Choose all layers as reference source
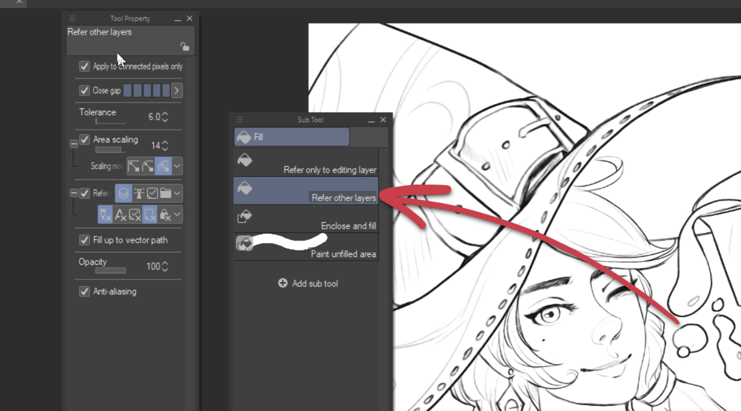The height and width of the screenshot is (411, 741). click(123, 193)
